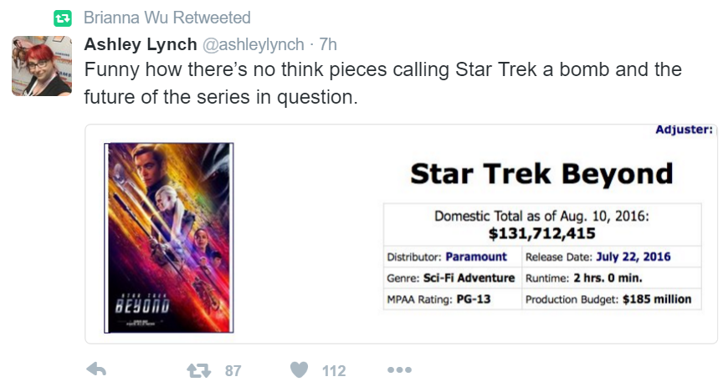Click the reply arrow icon
The width and height of the screenshot is (728, 392).
pyautogui.click(x=96, y=369)
